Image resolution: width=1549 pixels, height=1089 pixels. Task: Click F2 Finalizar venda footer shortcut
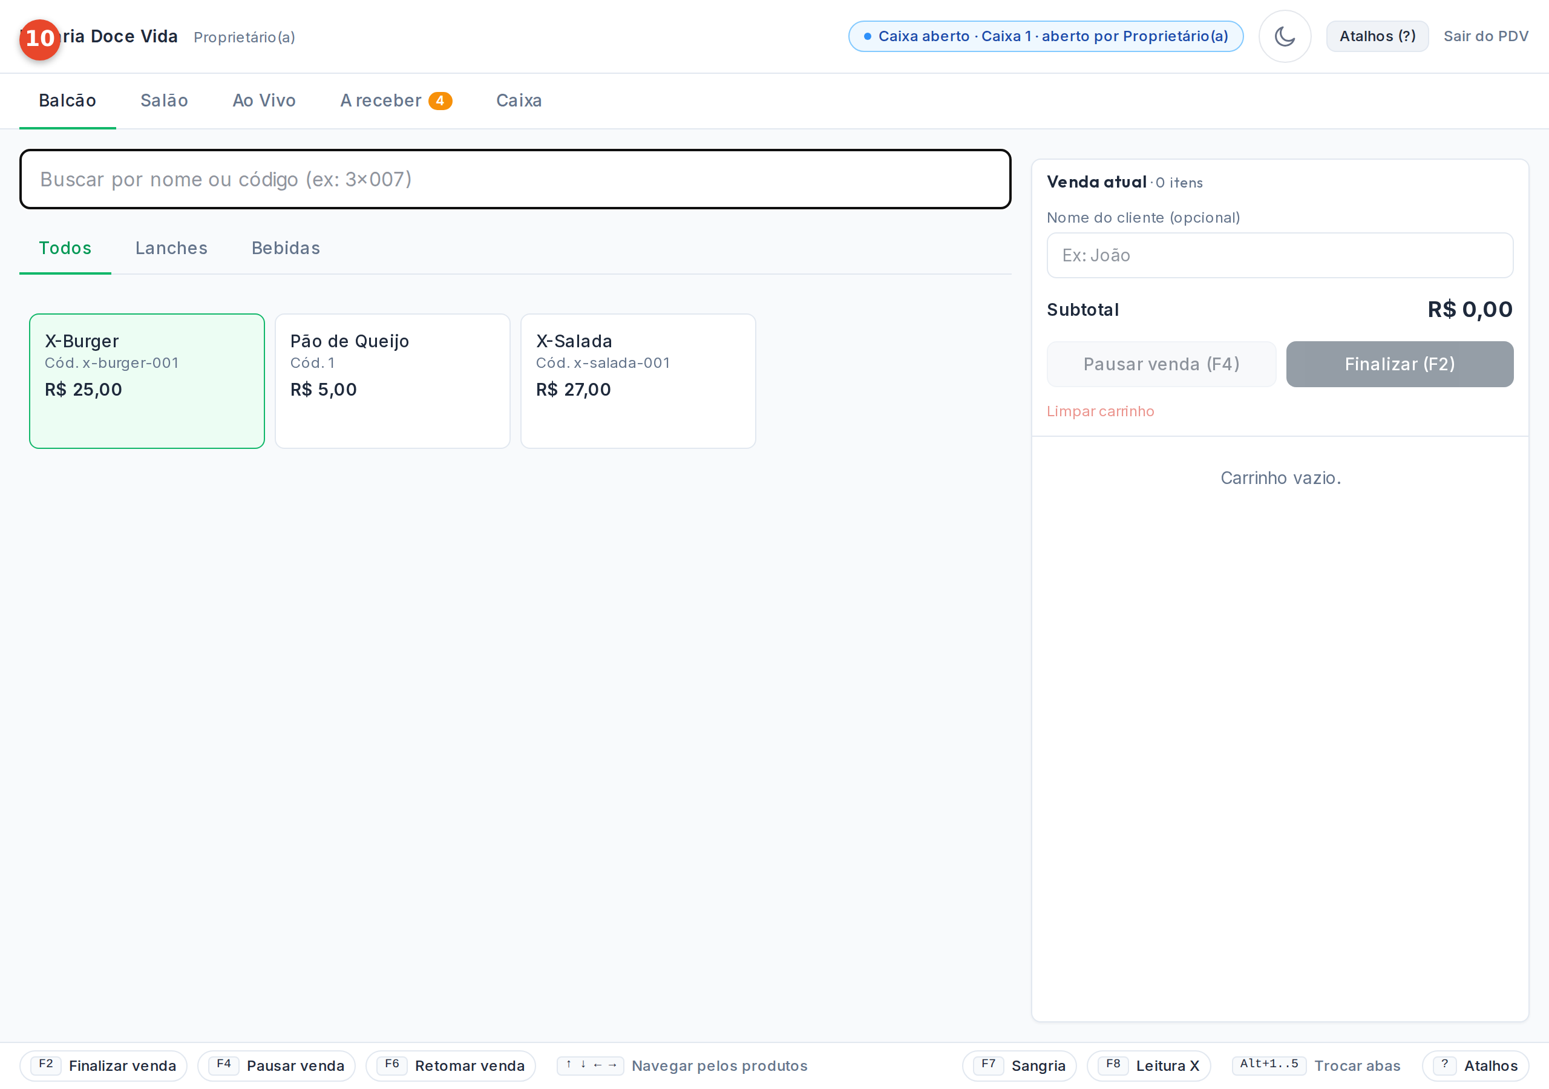[x=103, y=1066]
